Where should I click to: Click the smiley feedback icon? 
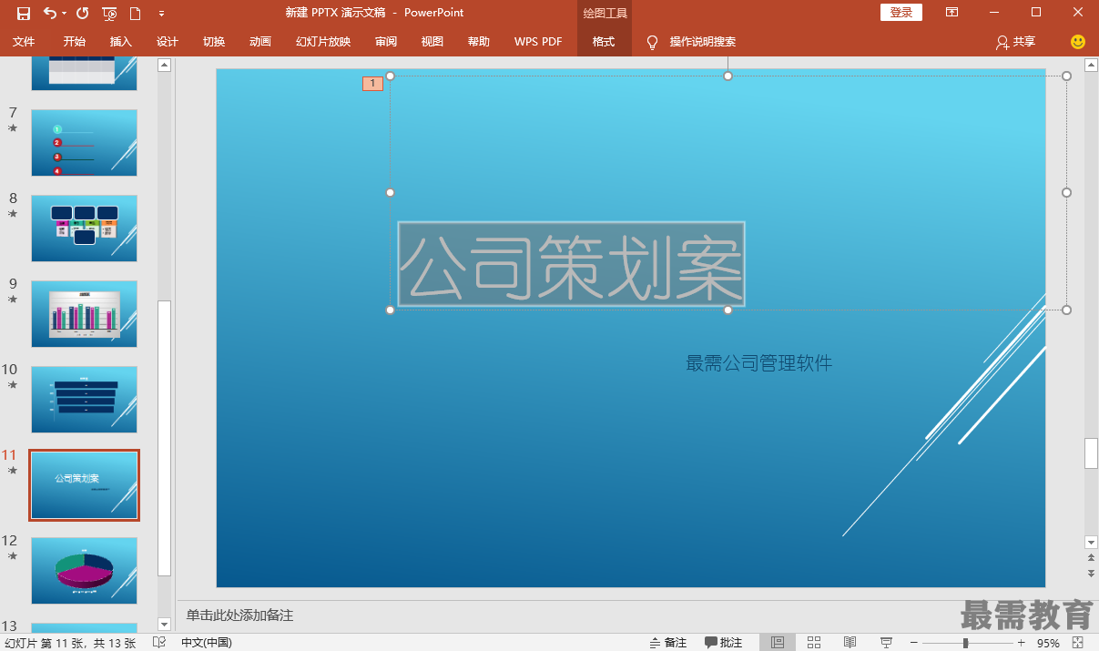pos(1078,42)
